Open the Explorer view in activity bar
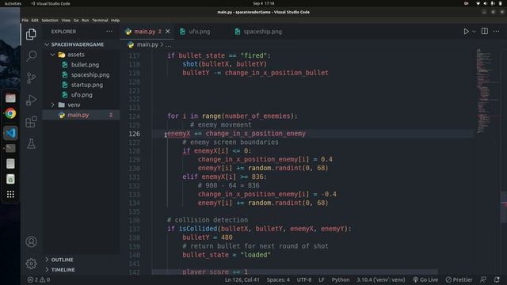This screenshot has width=507, height=285. click(31, 34)
